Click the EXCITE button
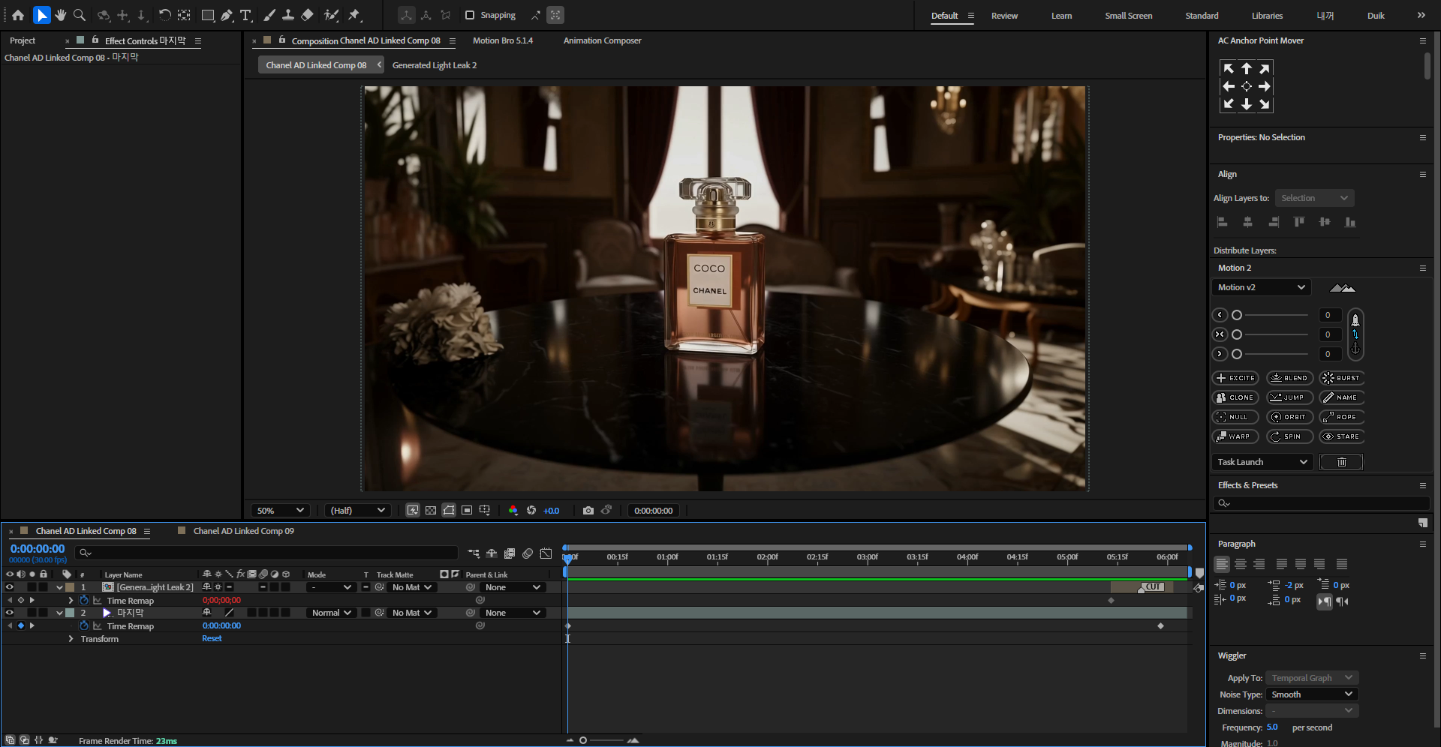This screenshot has height=747, width=1441. click(x=1235, y=378)
